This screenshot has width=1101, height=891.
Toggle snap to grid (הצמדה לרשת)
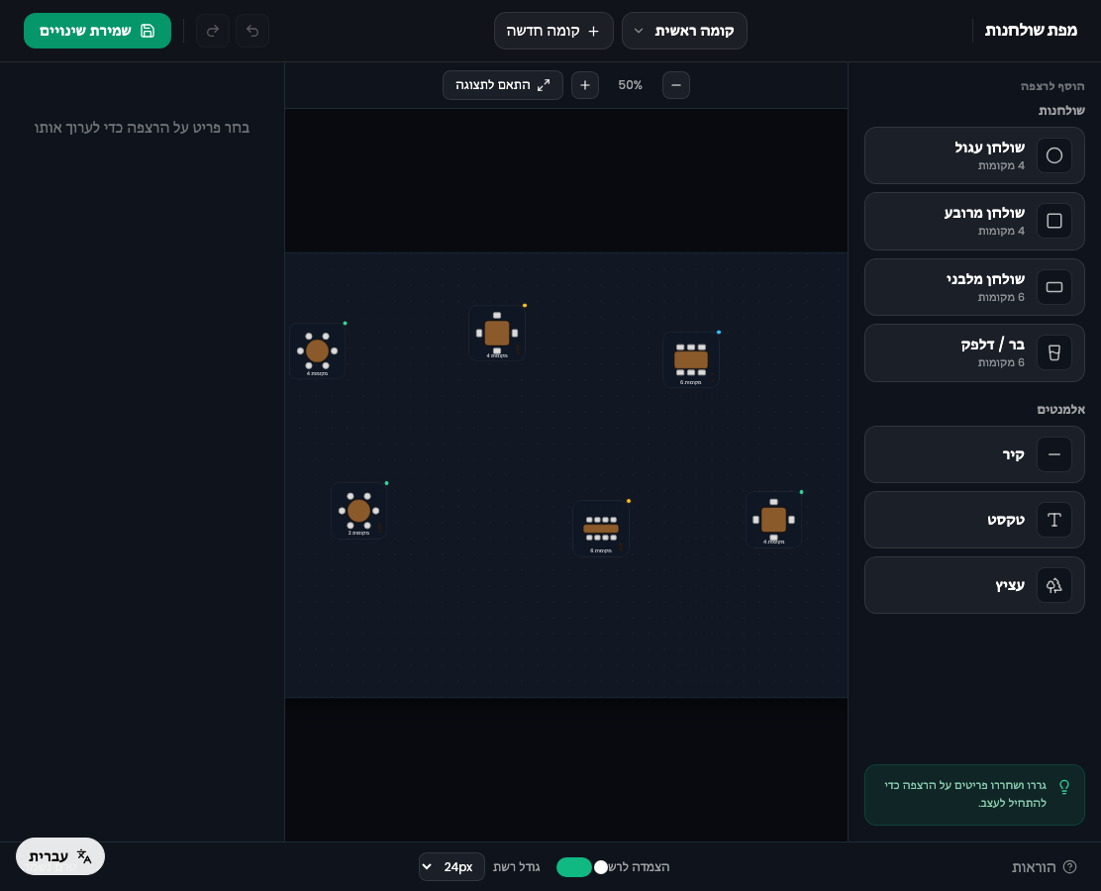pyautogui.click(x=582, y=867)
